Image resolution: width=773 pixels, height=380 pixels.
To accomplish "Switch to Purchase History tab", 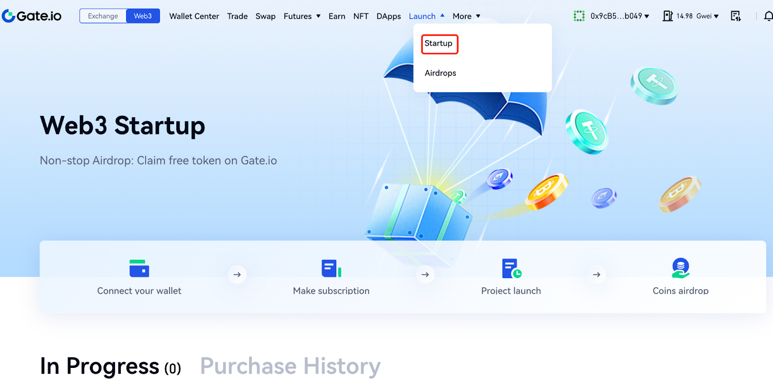I will click(x=290, y=366).
